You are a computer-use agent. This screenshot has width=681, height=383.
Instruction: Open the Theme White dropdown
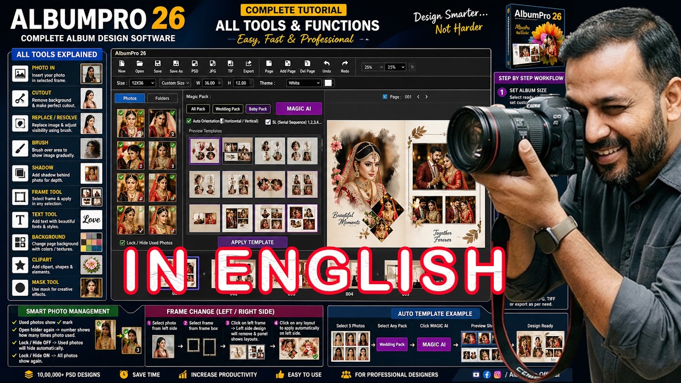[304, 83]
